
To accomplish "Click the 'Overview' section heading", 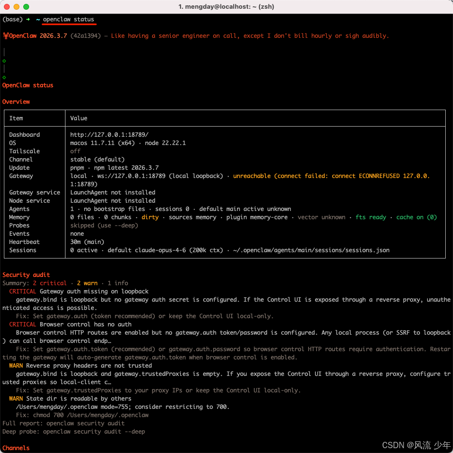I will [x=16, y=102].
